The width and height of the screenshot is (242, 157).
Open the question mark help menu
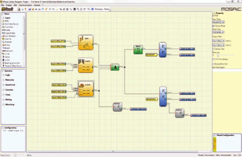point(43,5)
